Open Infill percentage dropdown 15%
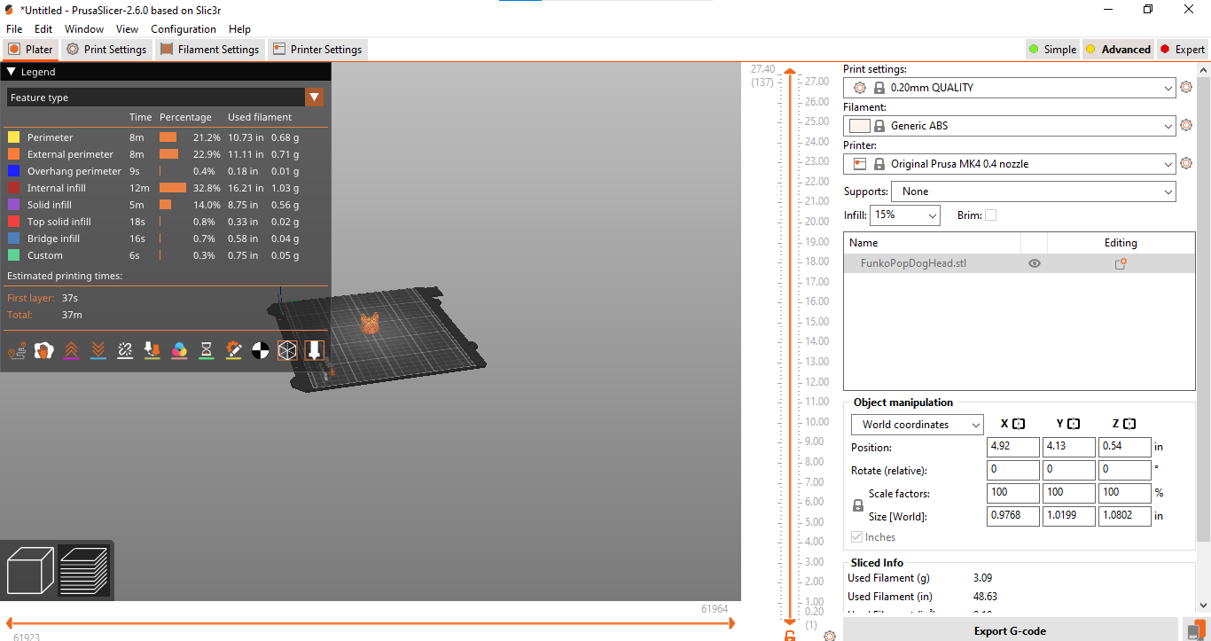 click(x=905, y=215)
